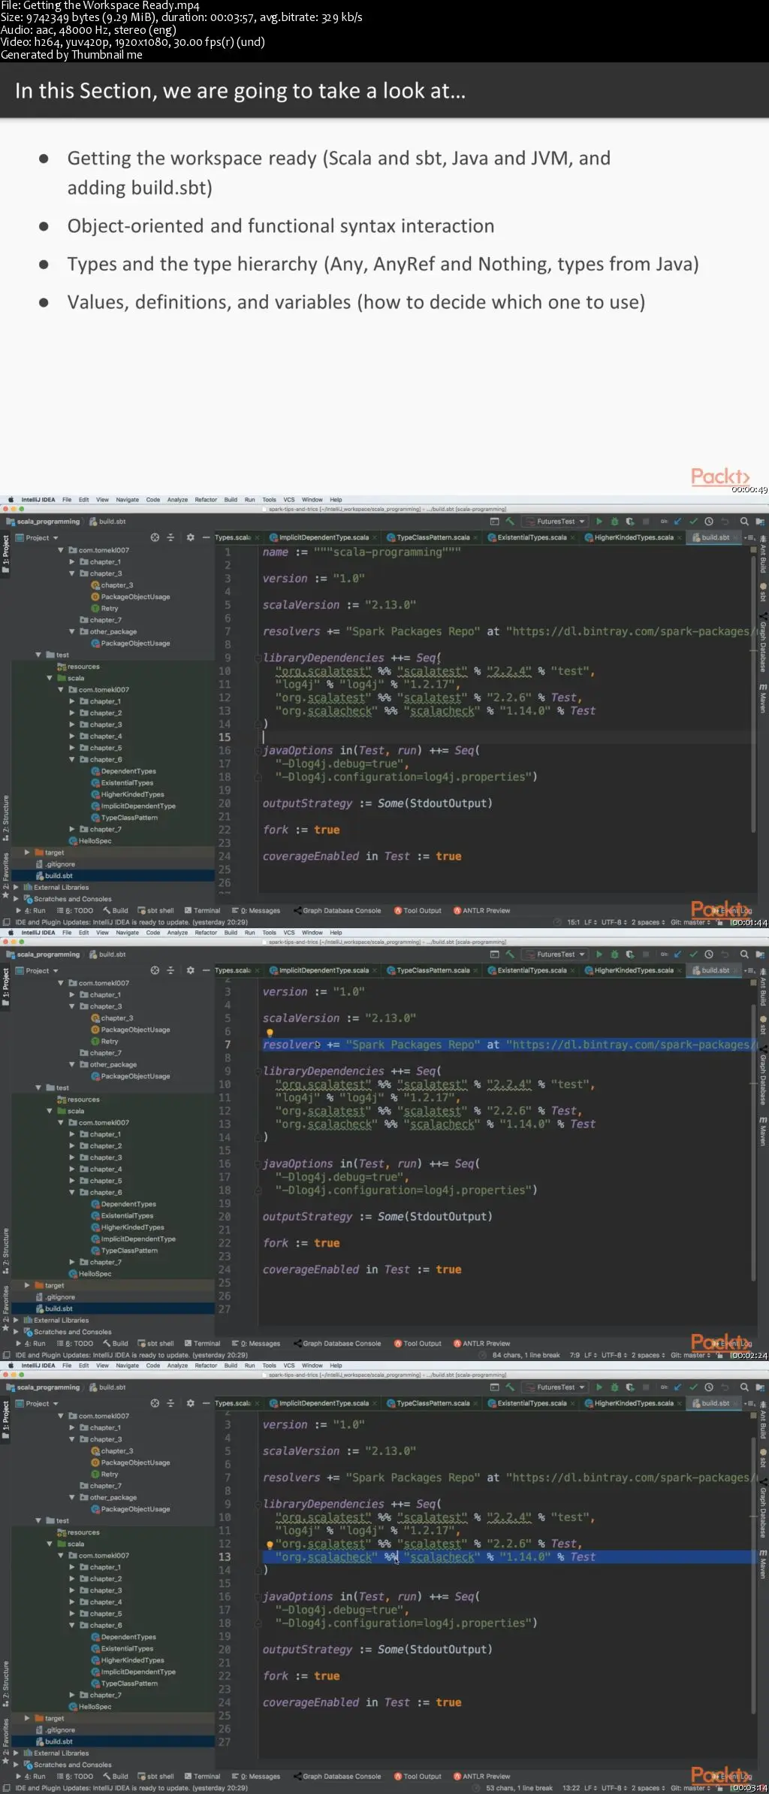Screen dimensions: 769x1794
Task: Open Search Everywhere magnifier in the bottom IDE frame
Action: click(x=744, y=1387)
